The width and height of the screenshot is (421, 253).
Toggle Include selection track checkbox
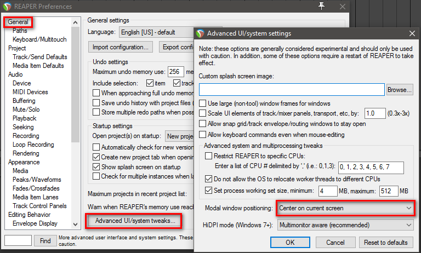coord(177,83)
